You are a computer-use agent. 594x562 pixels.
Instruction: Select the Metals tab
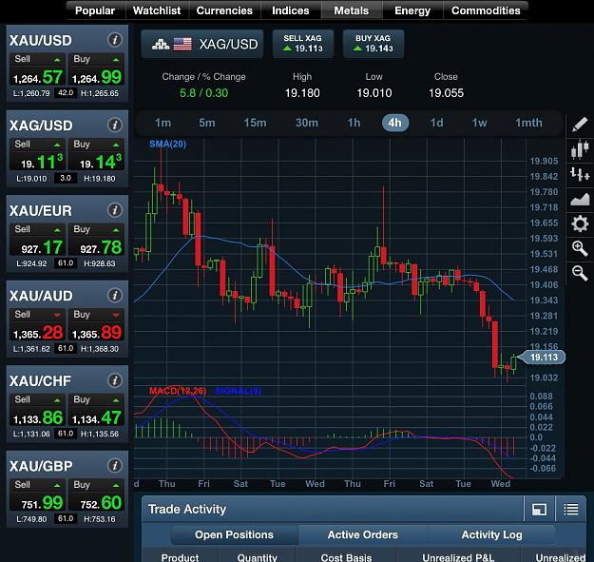tap(351, 10)
